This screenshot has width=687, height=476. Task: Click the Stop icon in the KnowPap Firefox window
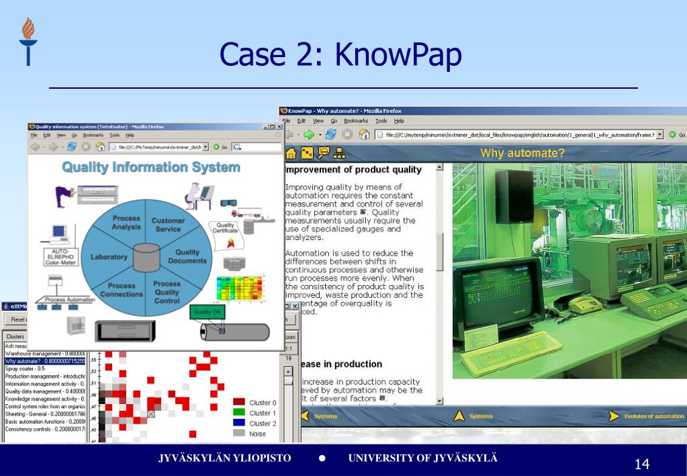coord(347,134)
